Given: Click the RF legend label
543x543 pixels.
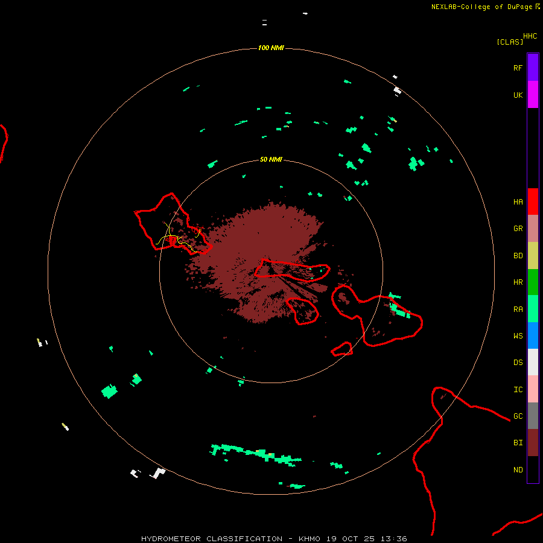Looking at the screenshot, I should (x=518, y=68).
